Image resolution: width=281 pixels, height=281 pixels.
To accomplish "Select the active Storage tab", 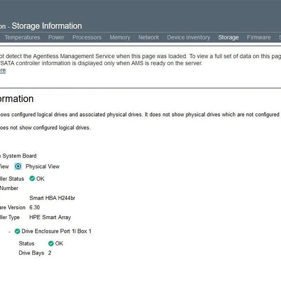I will 229,37.
